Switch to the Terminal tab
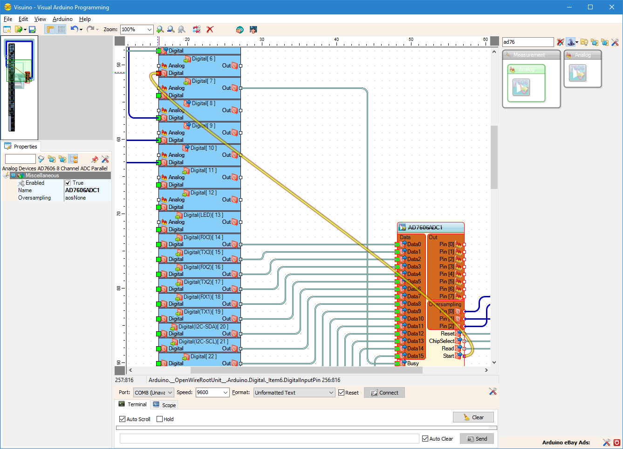The height and width of the screenshot is (449, 623). 133,404
